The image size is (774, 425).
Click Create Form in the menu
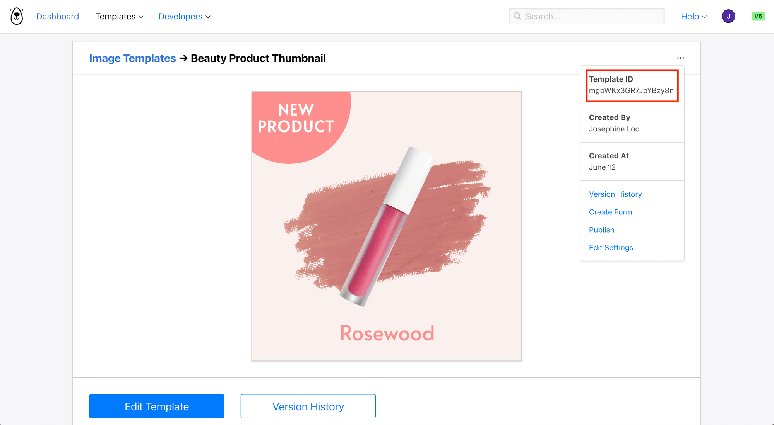pos(610,212)
